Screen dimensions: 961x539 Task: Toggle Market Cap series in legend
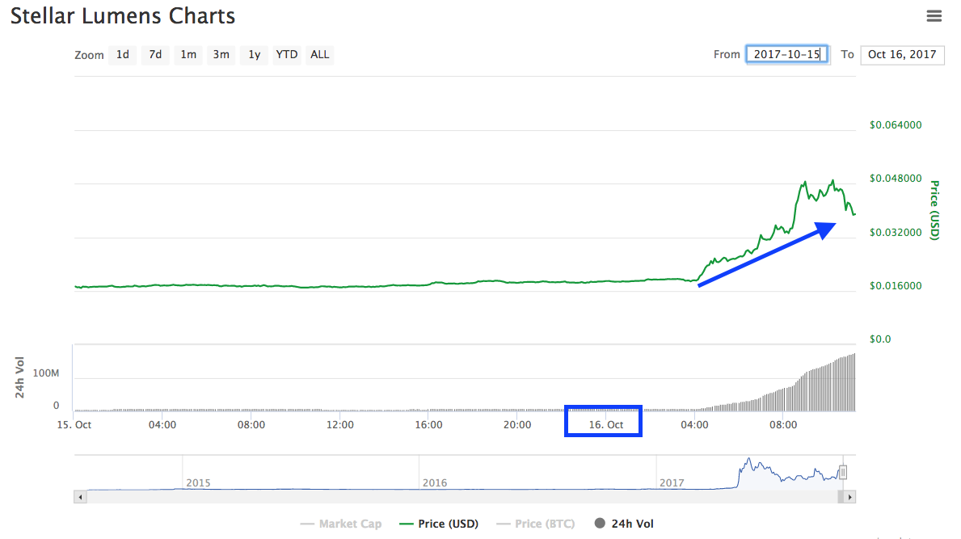[341, 524]
